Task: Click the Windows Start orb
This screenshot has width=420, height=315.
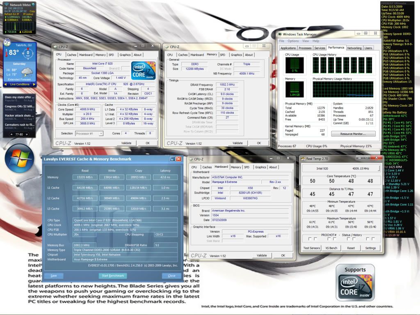Action: (x=20, y=158)
